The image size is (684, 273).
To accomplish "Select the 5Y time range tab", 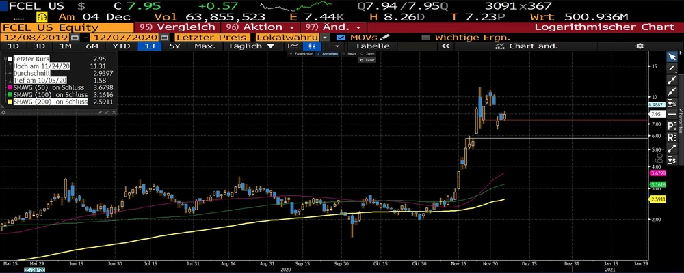I will tap(174, 46).
